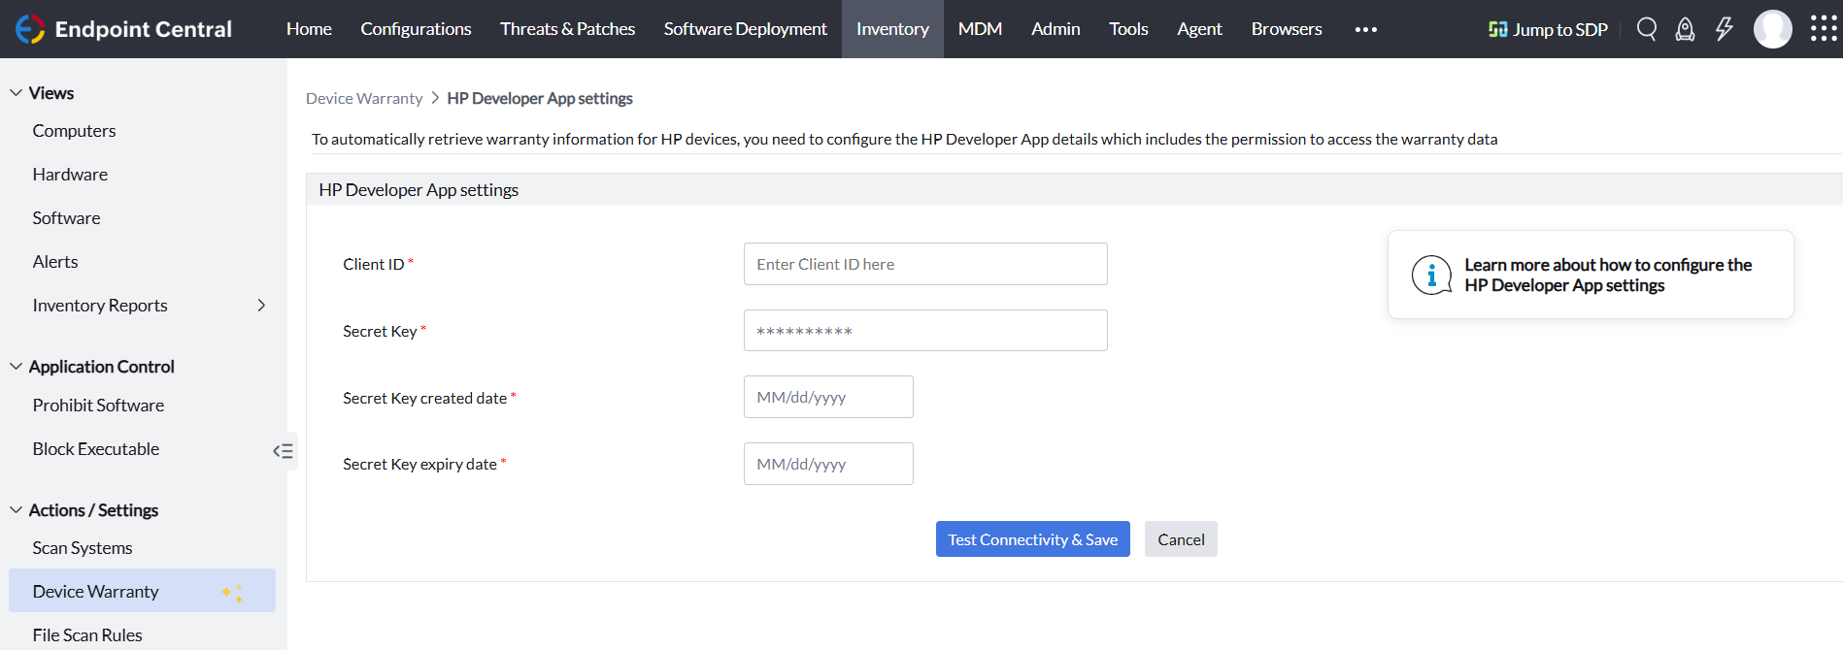This screenshot has height=650, width=1843.
Task: Focus the Secret Key input field
Action: (925, 331)
